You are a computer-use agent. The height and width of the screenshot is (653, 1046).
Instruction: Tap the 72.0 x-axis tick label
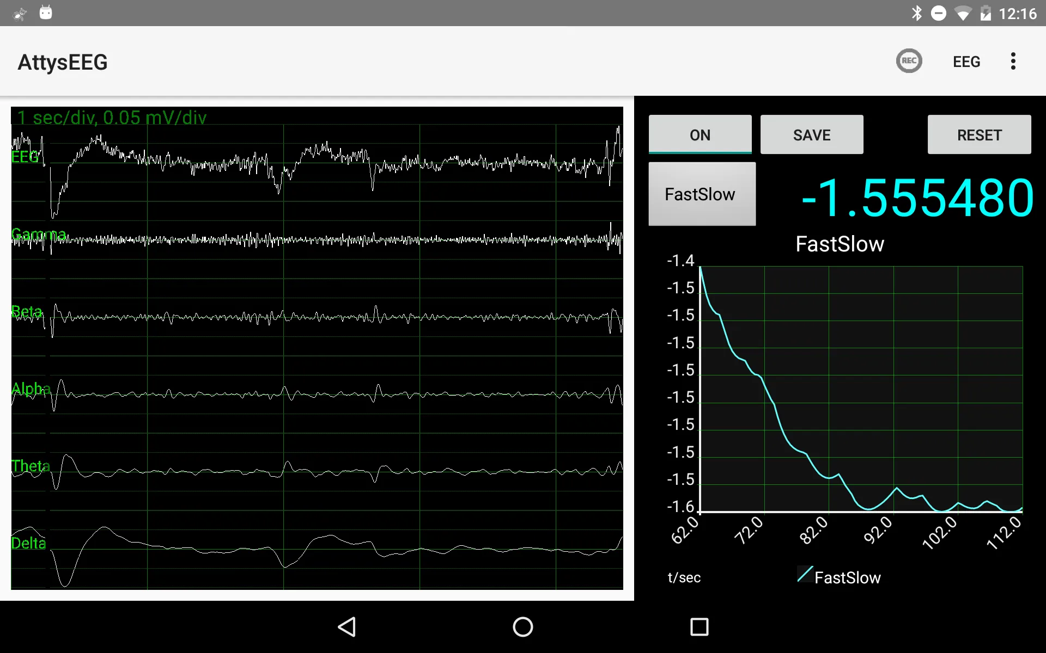click(x=750, y=530)
